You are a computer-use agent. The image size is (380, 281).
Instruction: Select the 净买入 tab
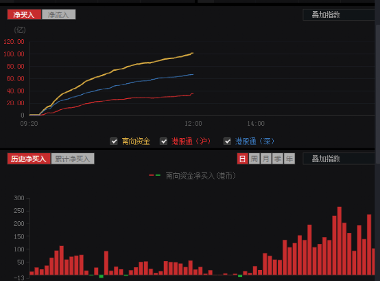[x=24, y=14]
